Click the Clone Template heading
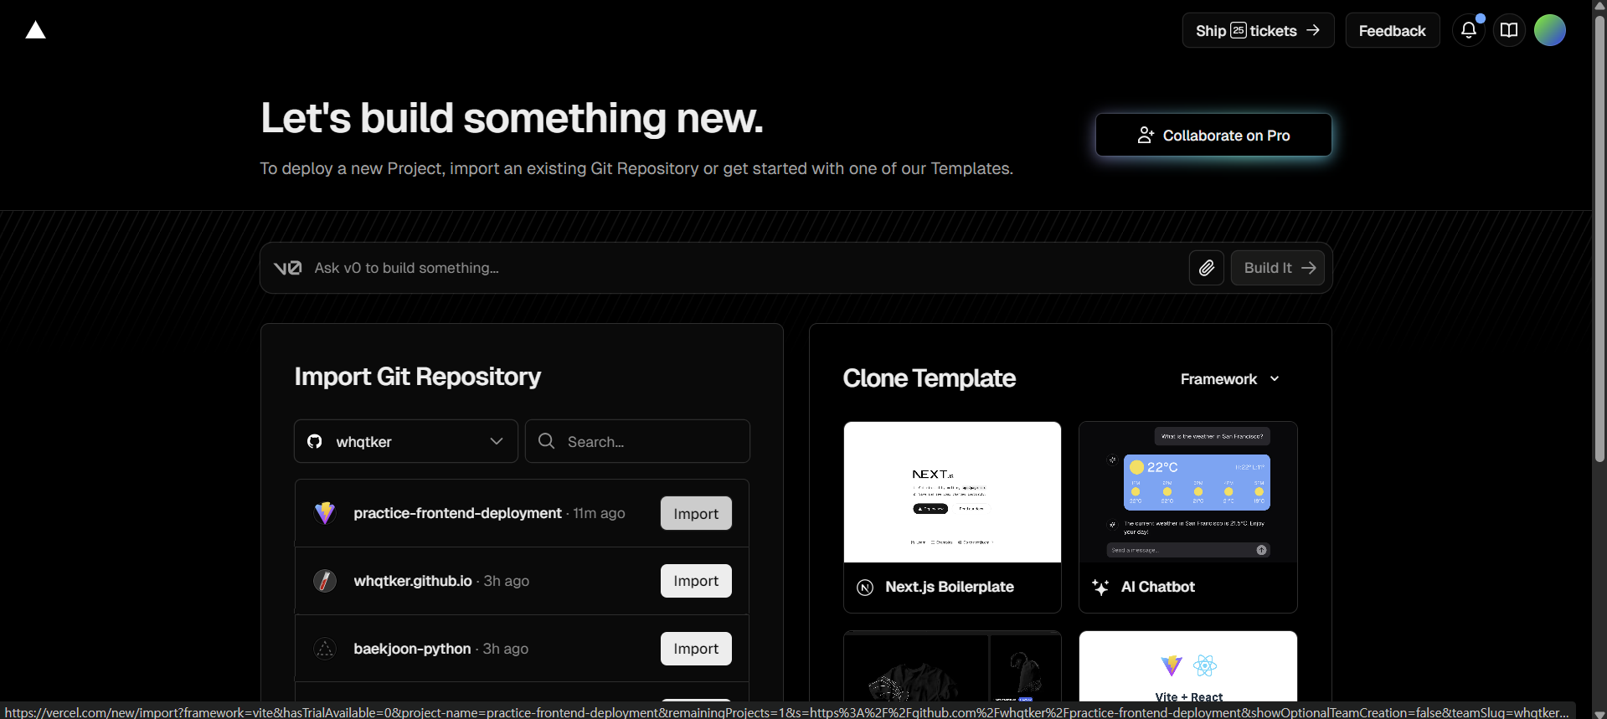1607x719 pixels. click(x=930, y=378)
